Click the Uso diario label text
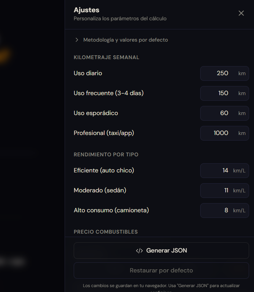Image resolution: width=254 pixels, height=292 pixels. coord(88,73)
